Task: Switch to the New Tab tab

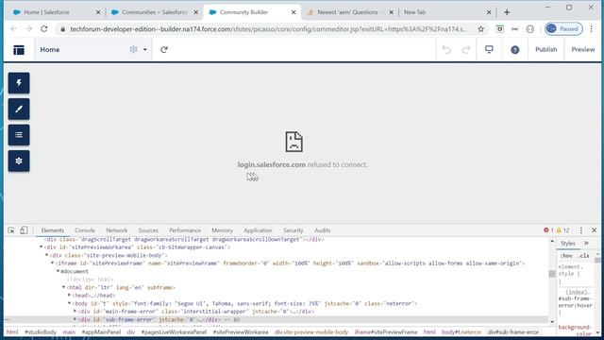Action: tap(414, 12)
